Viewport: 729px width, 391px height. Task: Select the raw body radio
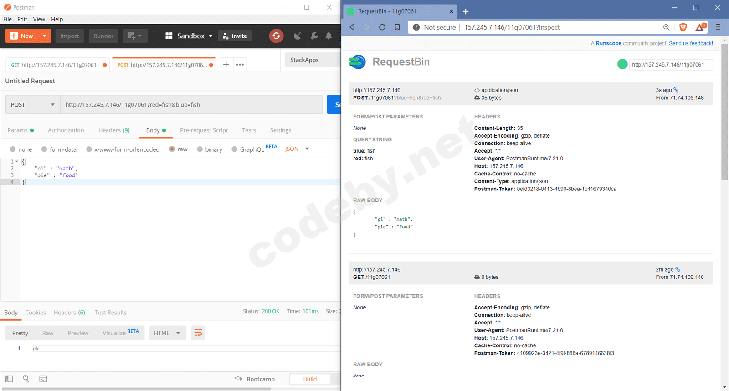172,149
